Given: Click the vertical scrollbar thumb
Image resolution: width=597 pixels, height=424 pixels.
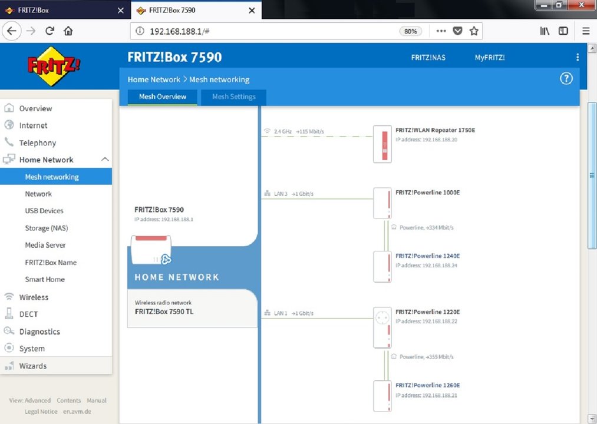Looking at the screenshot, I should [592, 175].
